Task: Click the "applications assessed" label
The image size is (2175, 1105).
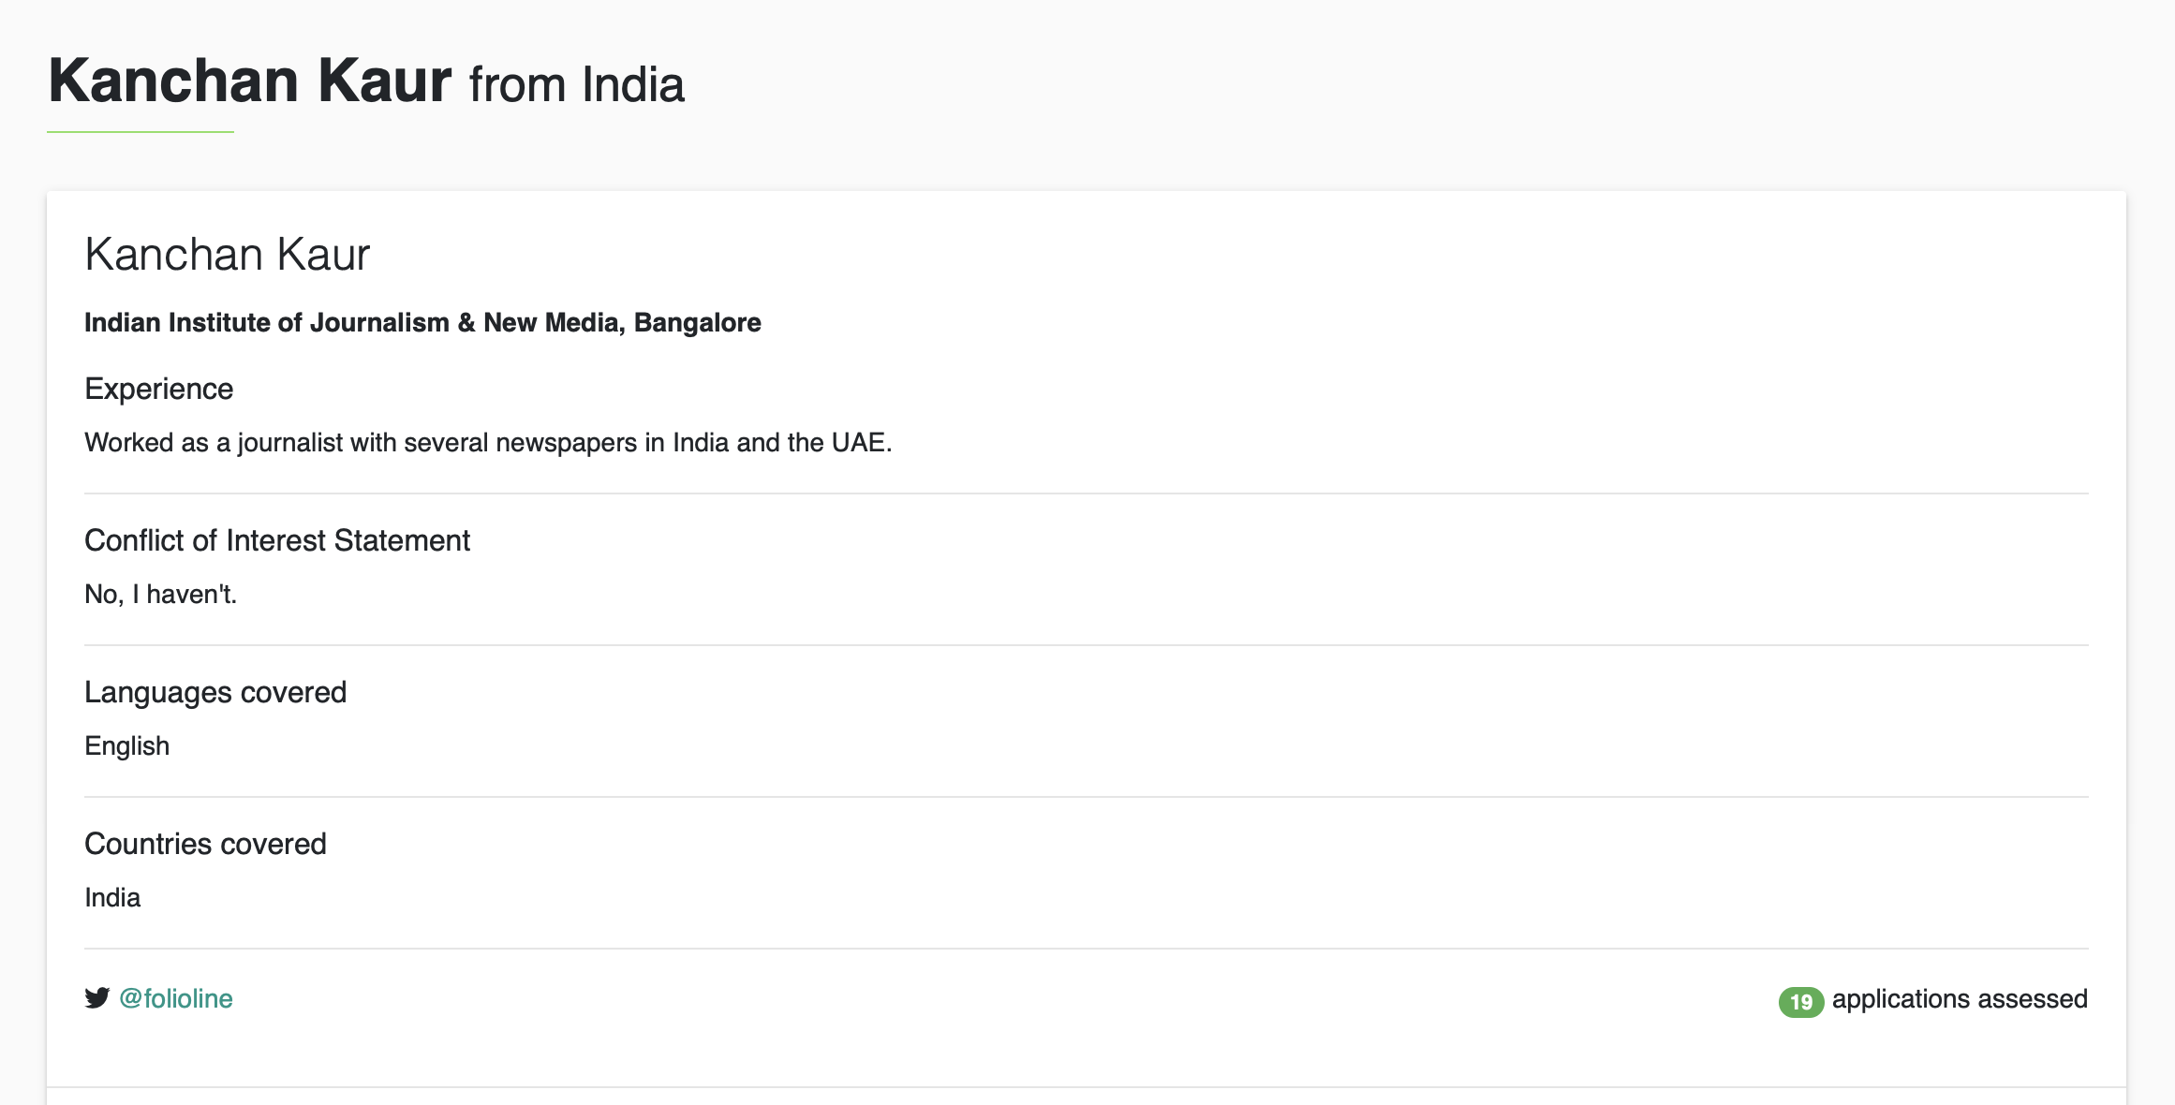Action: click(x=1960, y=999)
